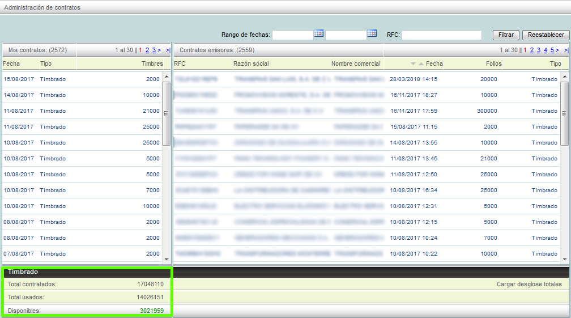Screen dimensions: 571x318
Task: Sort descending using Fecha column arrow
Action: (x=413, y=64)
